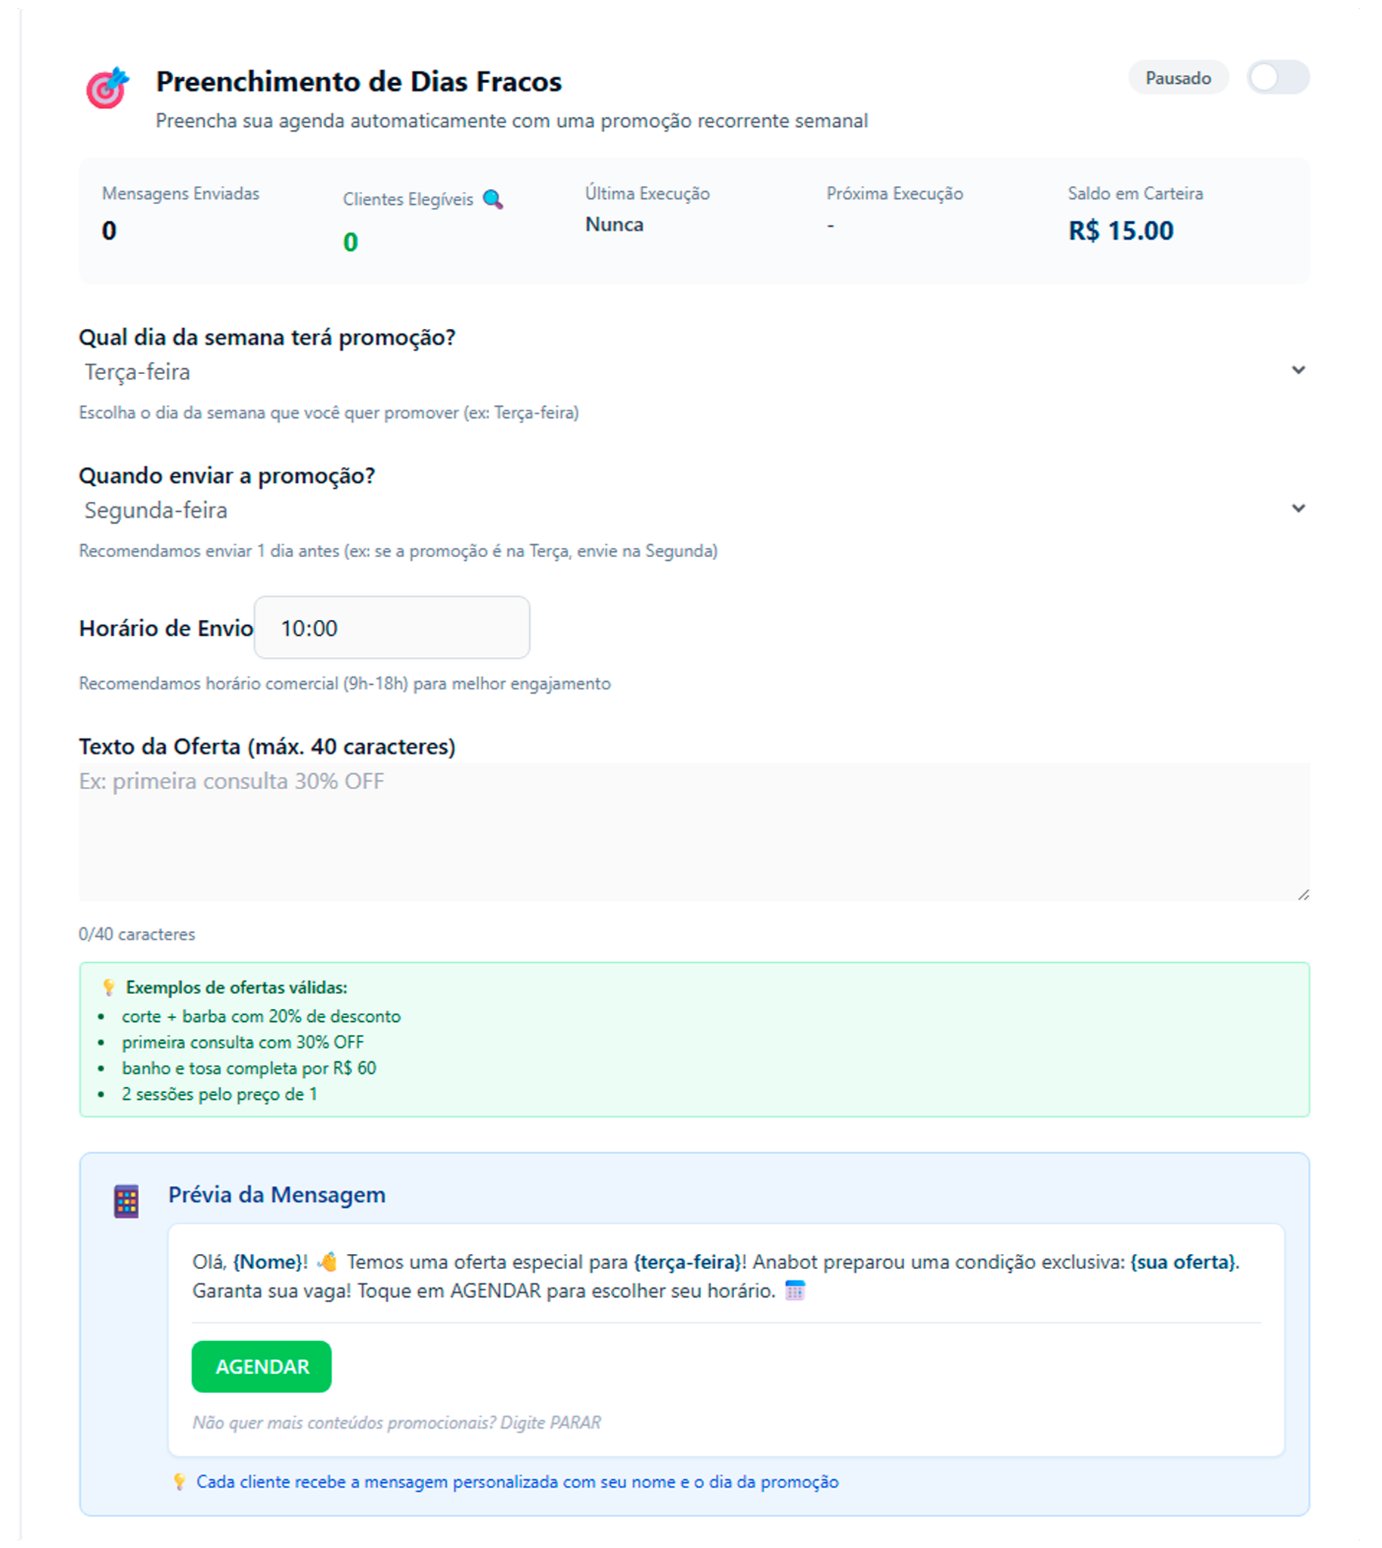Image resolution: width=1382 pixels, height=1548 pixels.
Task: Click the calendar emoji in message preview
Action: click(x=795, y=1291)
